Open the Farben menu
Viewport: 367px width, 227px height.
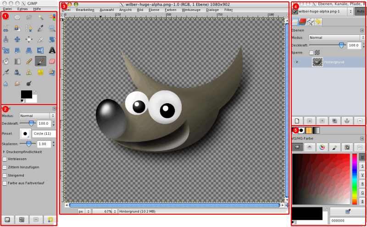point(170,10)
